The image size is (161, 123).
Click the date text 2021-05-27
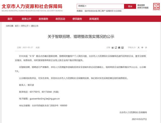(28, 47)
